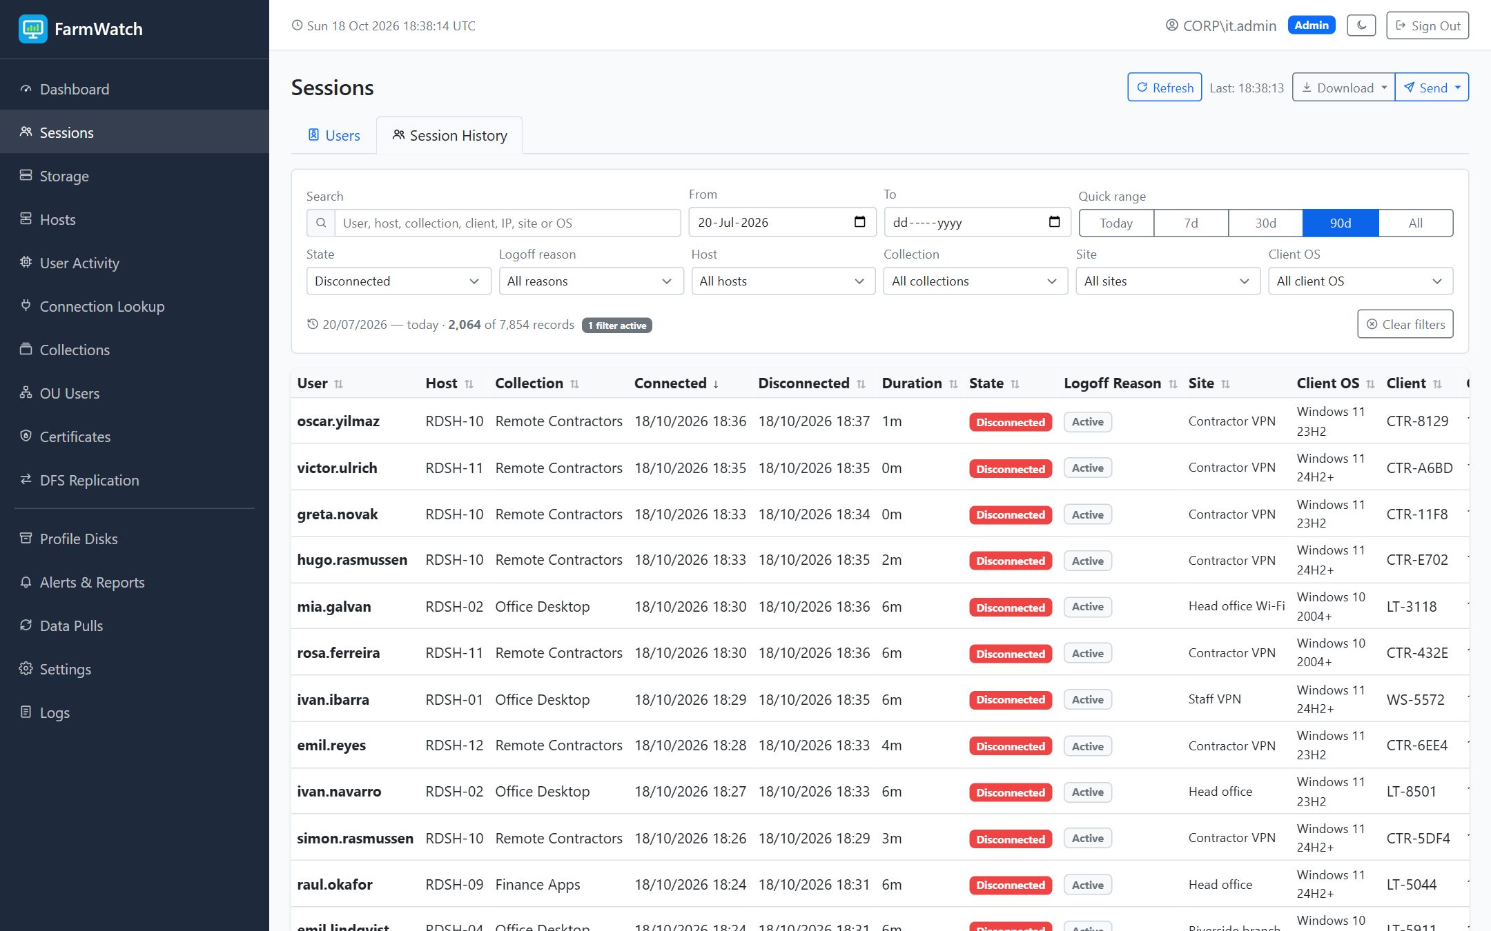Sort by Client OS column sort icon
Screen dimensions: 1491x931
click(x=1370, y=384)
